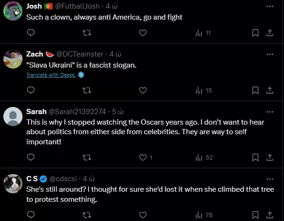The height and width of the screenshot is (221, 284).
Task: Like Sarah's tweet about the Oscars
Action: [143, 157]
